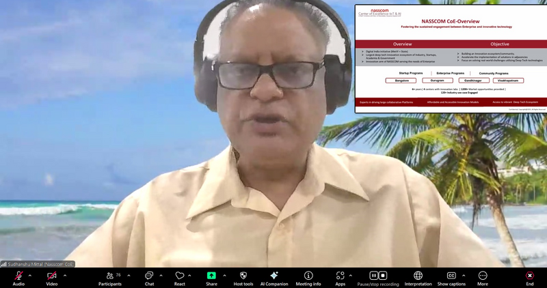
Task: Turn on camera with Video button
Action: click(51, 277)
